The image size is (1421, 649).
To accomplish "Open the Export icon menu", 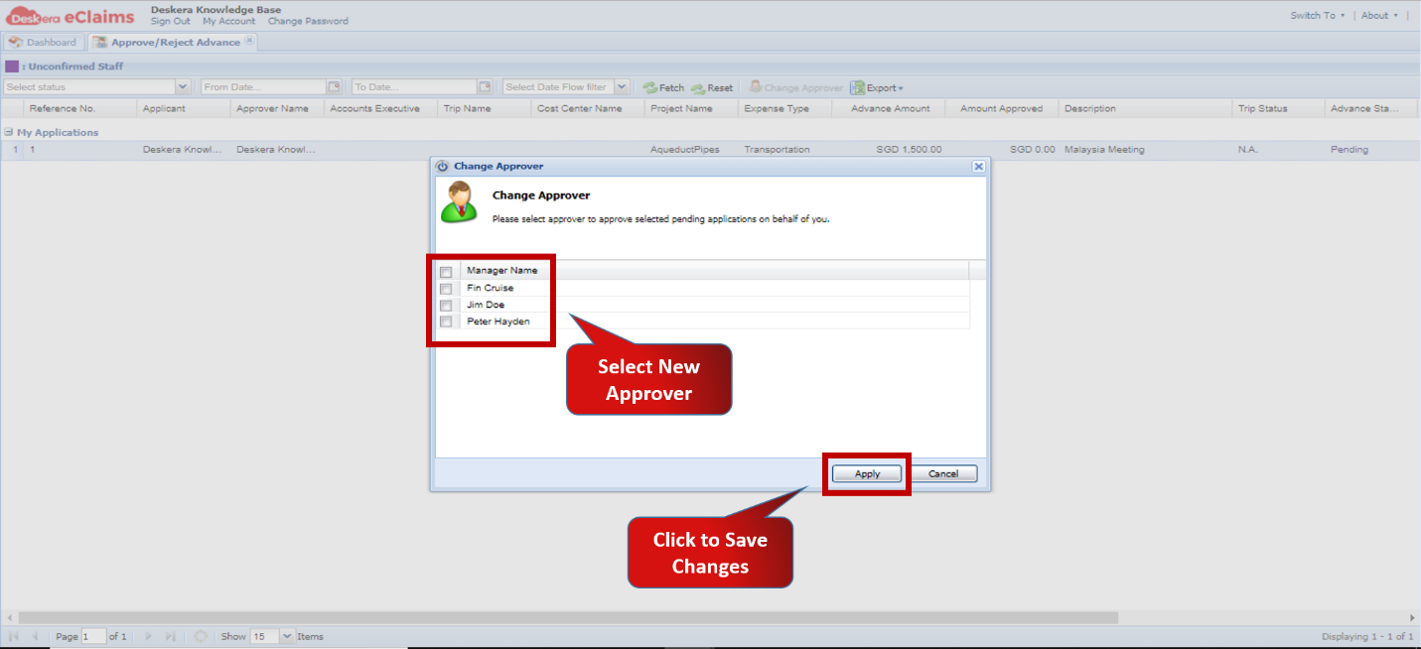I will point(856,87).
